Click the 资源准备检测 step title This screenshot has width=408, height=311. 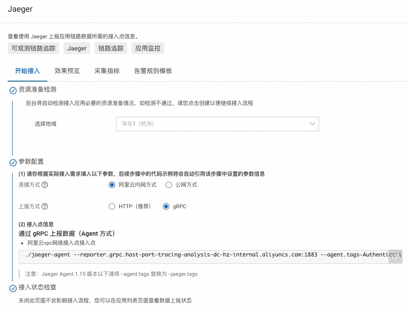point(37,89)
